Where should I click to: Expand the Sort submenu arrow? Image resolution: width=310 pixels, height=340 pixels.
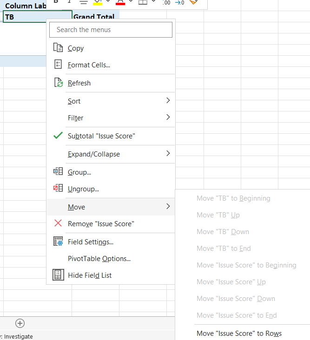168,100
